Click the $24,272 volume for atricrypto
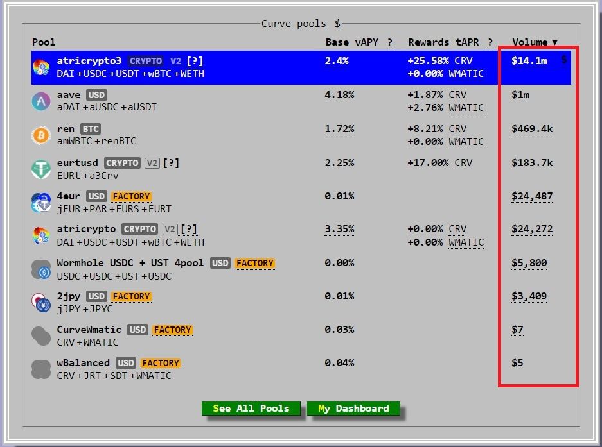 (532, 229)
